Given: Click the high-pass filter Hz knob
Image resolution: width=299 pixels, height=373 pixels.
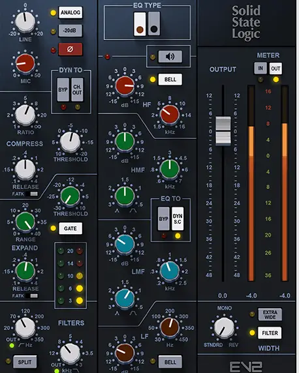Looking at the screenshot, I should pos(25,327).
